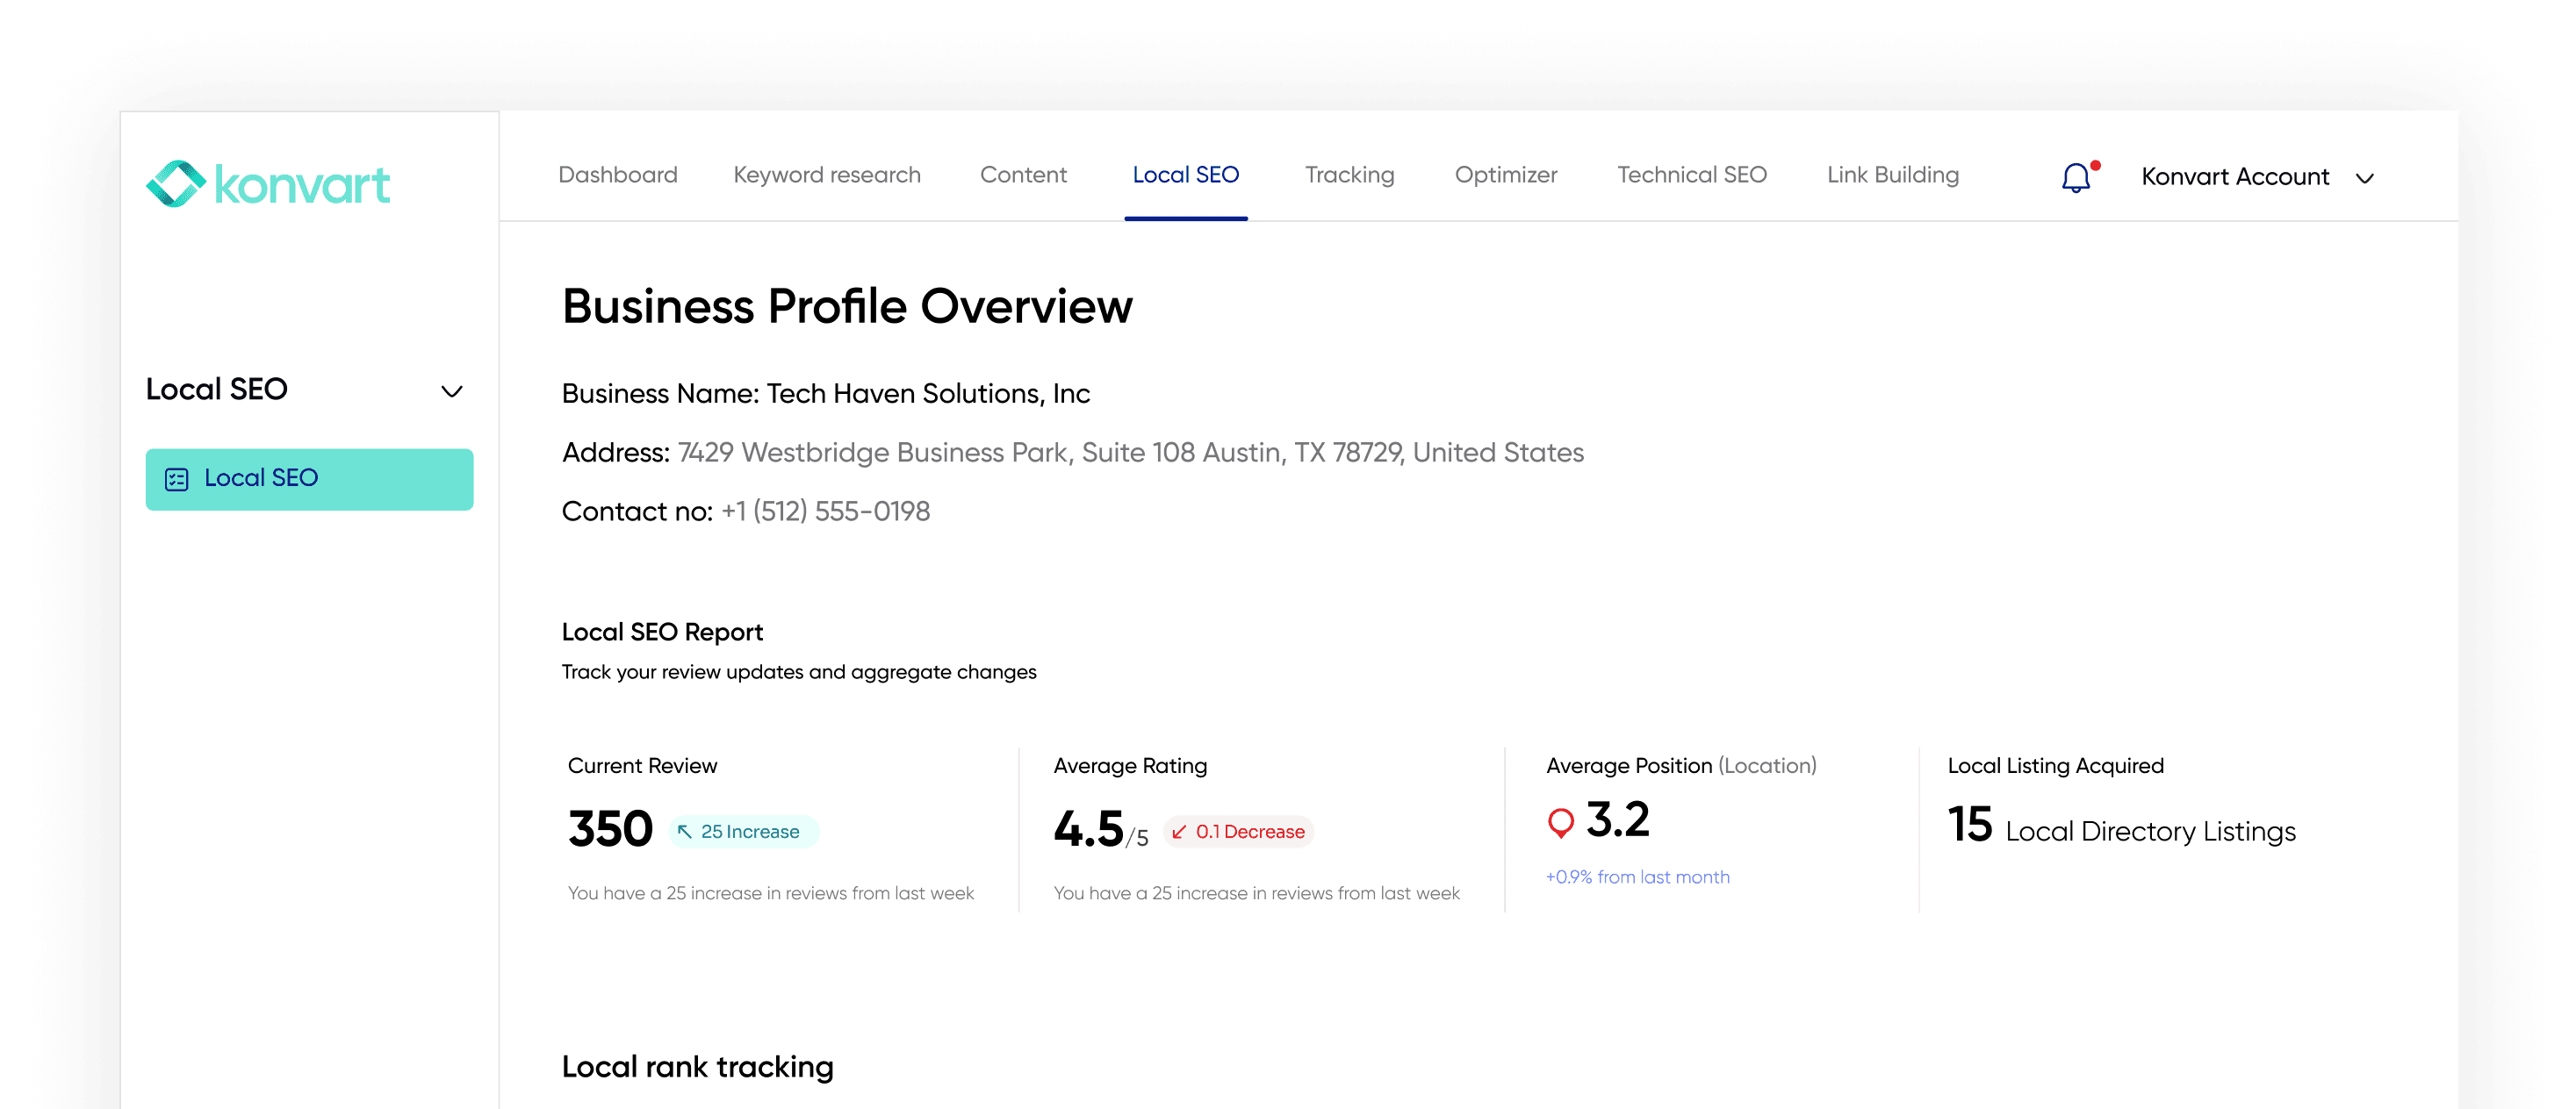
Task: Switch to the Dashboard tab
Action: (x=617, y=175)
